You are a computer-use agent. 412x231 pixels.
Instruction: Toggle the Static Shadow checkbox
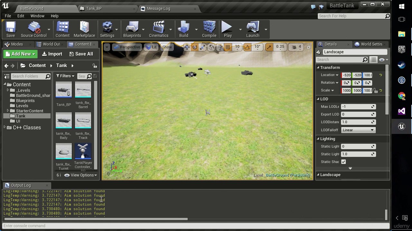click(343, 162)
